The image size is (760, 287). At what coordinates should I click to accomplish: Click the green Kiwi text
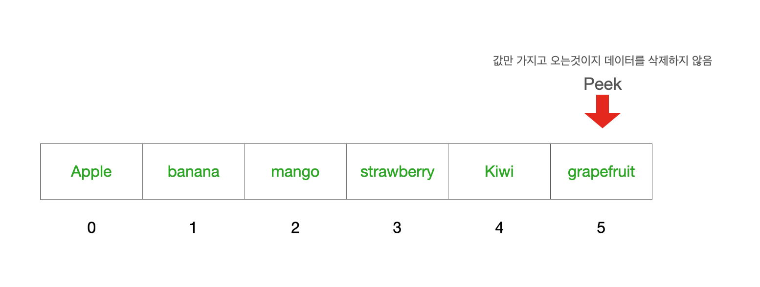(x=499, y=171)
